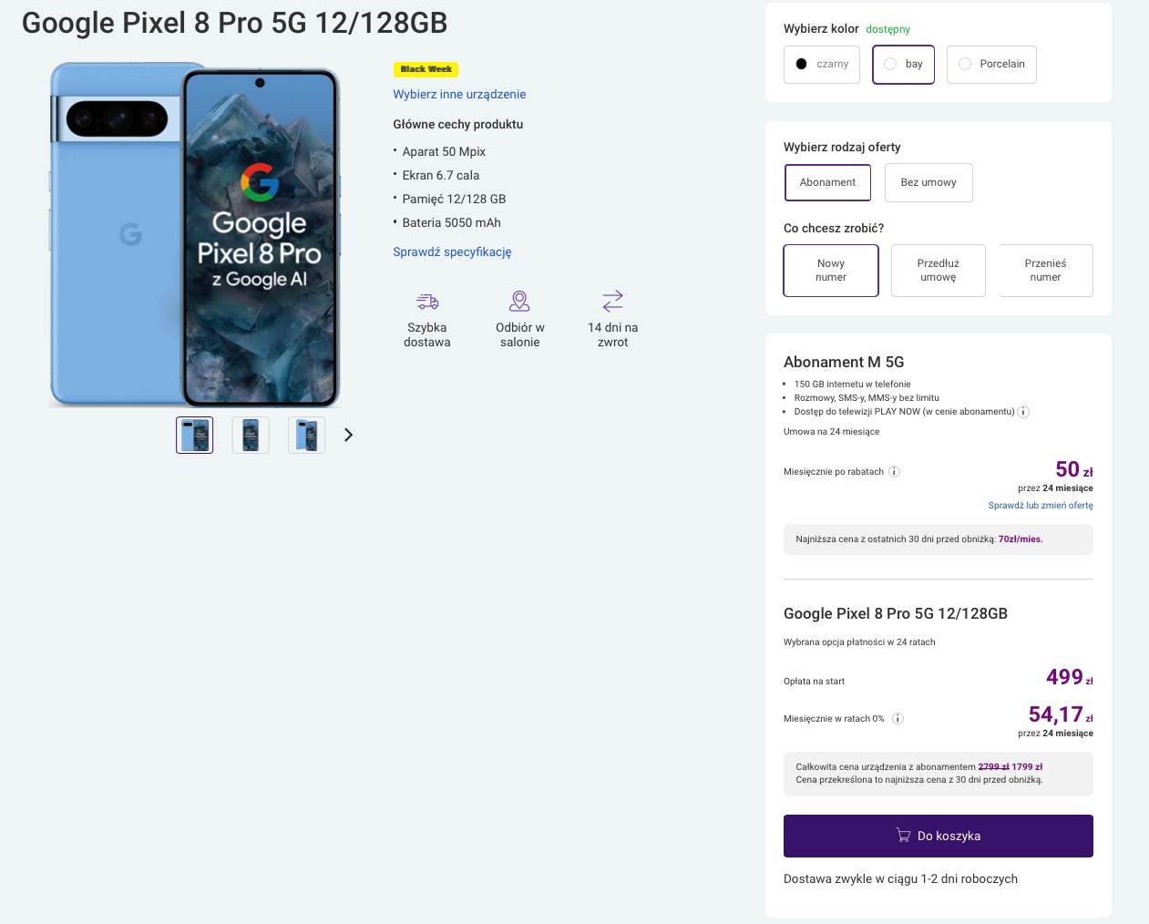Click the 14-day return arrows icon
Image resolution: width=1149 pixels, height=924 pixels.
(x=613, y=301)
